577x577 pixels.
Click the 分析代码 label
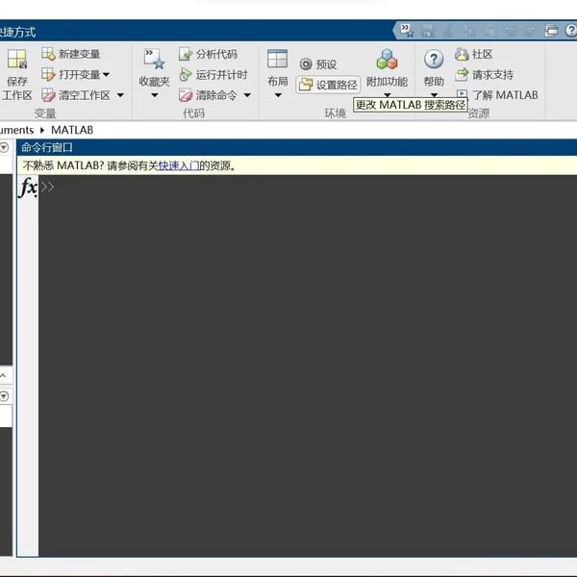click(216, 54)
